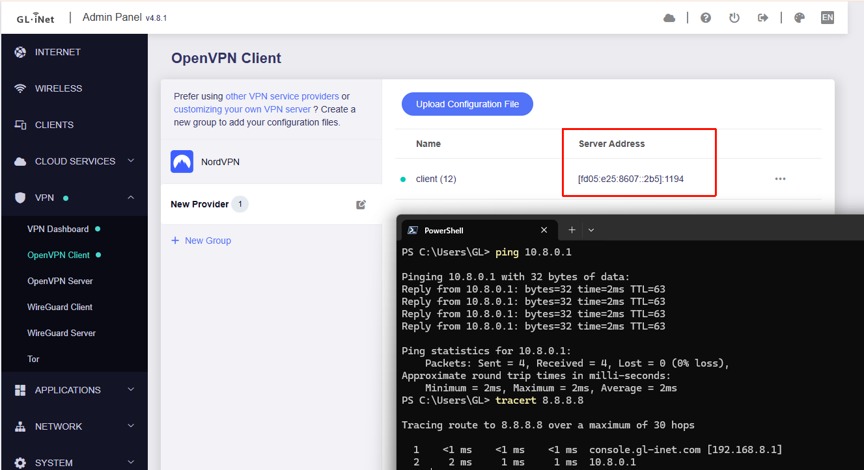Open the WireGuard Client menu item

60,307
